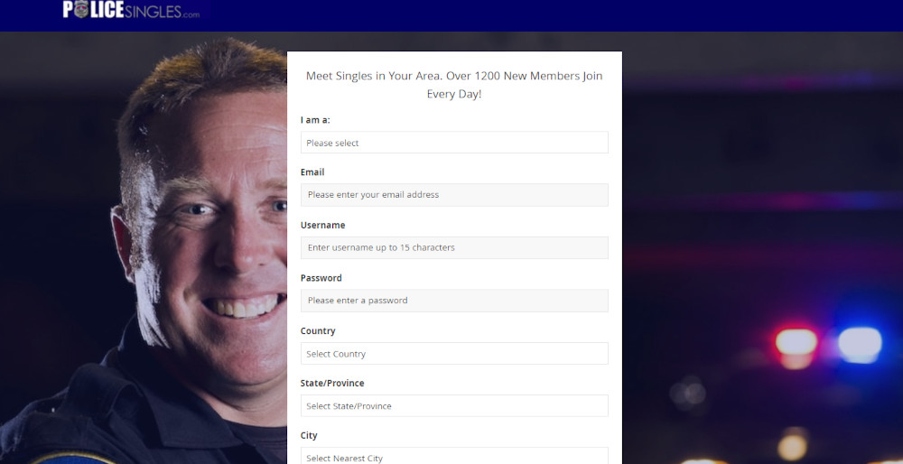Click the City label
The height and width of the screenshot is (464, 903).
tap(309, 436)
